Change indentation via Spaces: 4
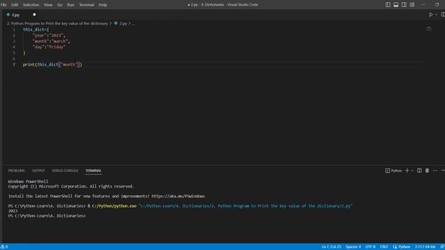 [x=353, y=247]
